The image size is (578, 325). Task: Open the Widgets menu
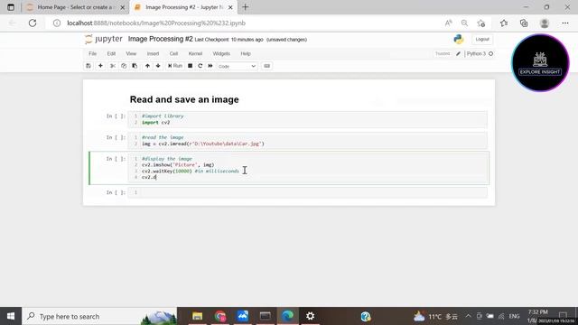(x=221, y=54)
